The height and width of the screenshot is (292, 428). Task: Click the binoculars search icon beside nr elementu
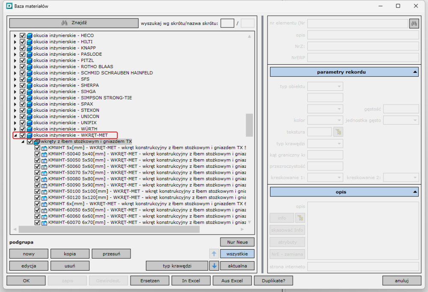[414, 24]
